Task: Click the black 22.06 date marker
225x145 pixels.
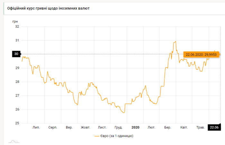Action: point(214,128)
